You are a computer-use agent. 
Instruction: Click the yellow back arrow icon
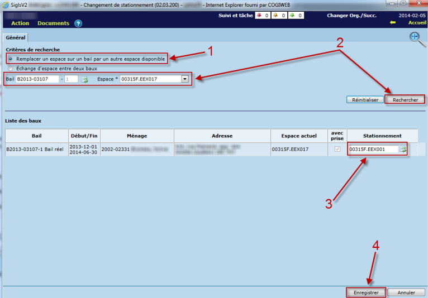click(x=393, y=23)
